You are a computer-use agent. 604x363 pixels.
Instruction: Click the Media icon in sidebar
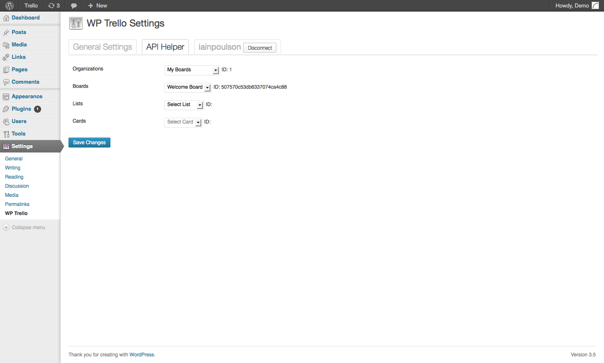[6, 45]
